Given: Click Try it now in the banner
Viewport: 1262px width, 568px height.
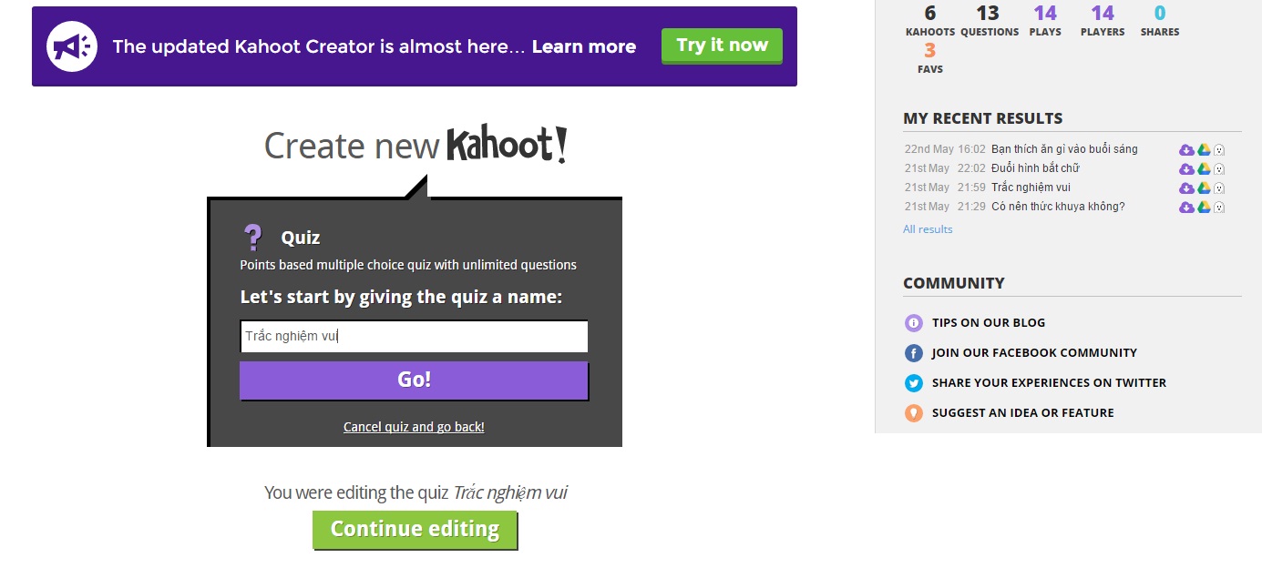Looking at the screenshot, I should [722, 46].
